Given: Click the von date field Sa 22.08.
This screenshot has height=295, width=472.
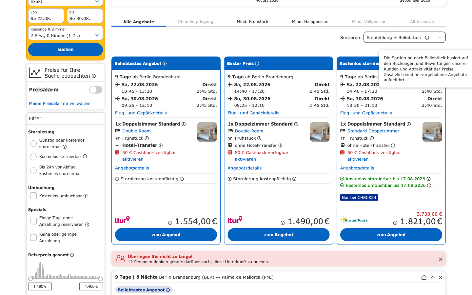Looking at the screenshot, I should [46, 16].
